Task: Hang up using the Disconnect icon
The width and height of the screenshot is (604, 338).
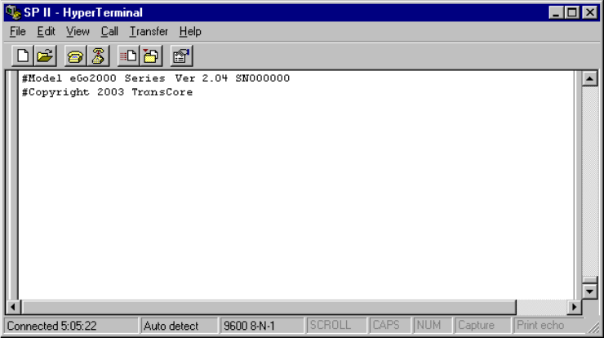Action: click(x=98, y=56)
